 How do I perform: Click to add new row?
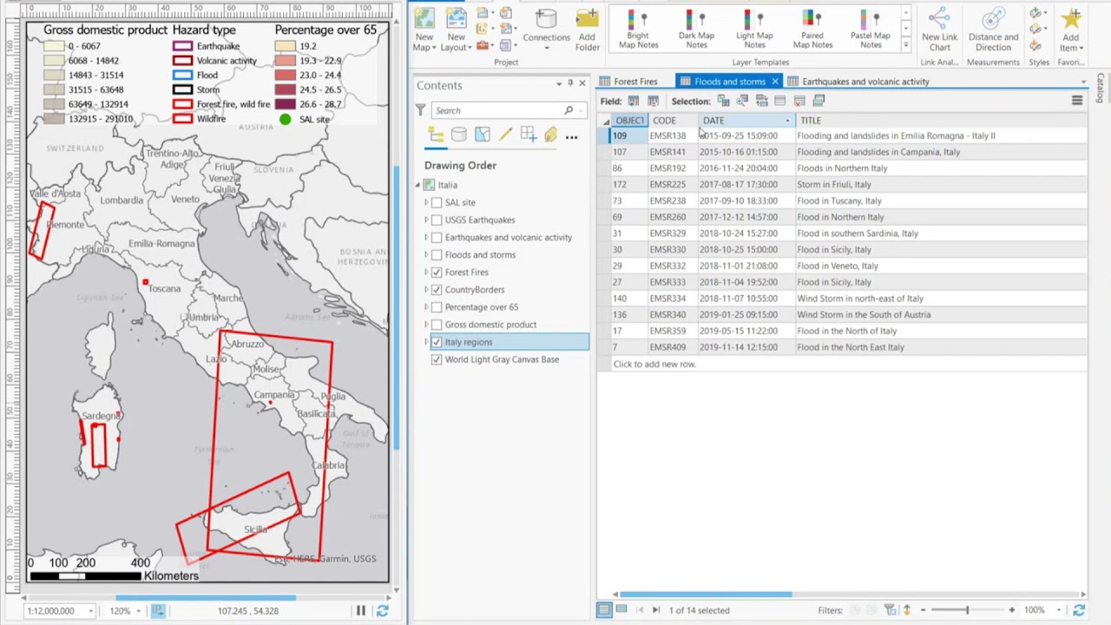[x=654, y=364]
